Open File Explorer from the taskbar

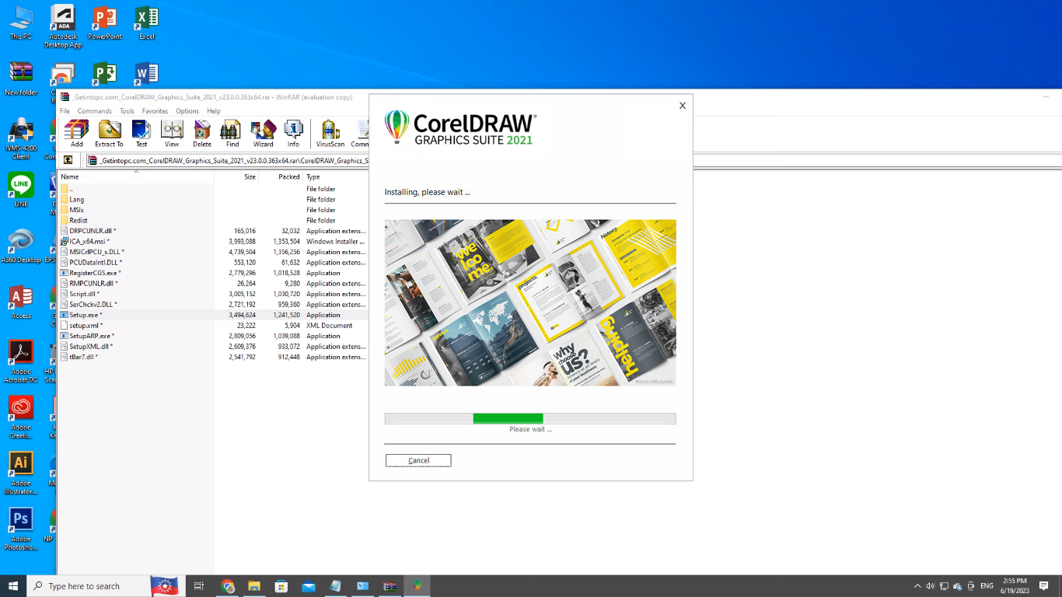[254, 585]
